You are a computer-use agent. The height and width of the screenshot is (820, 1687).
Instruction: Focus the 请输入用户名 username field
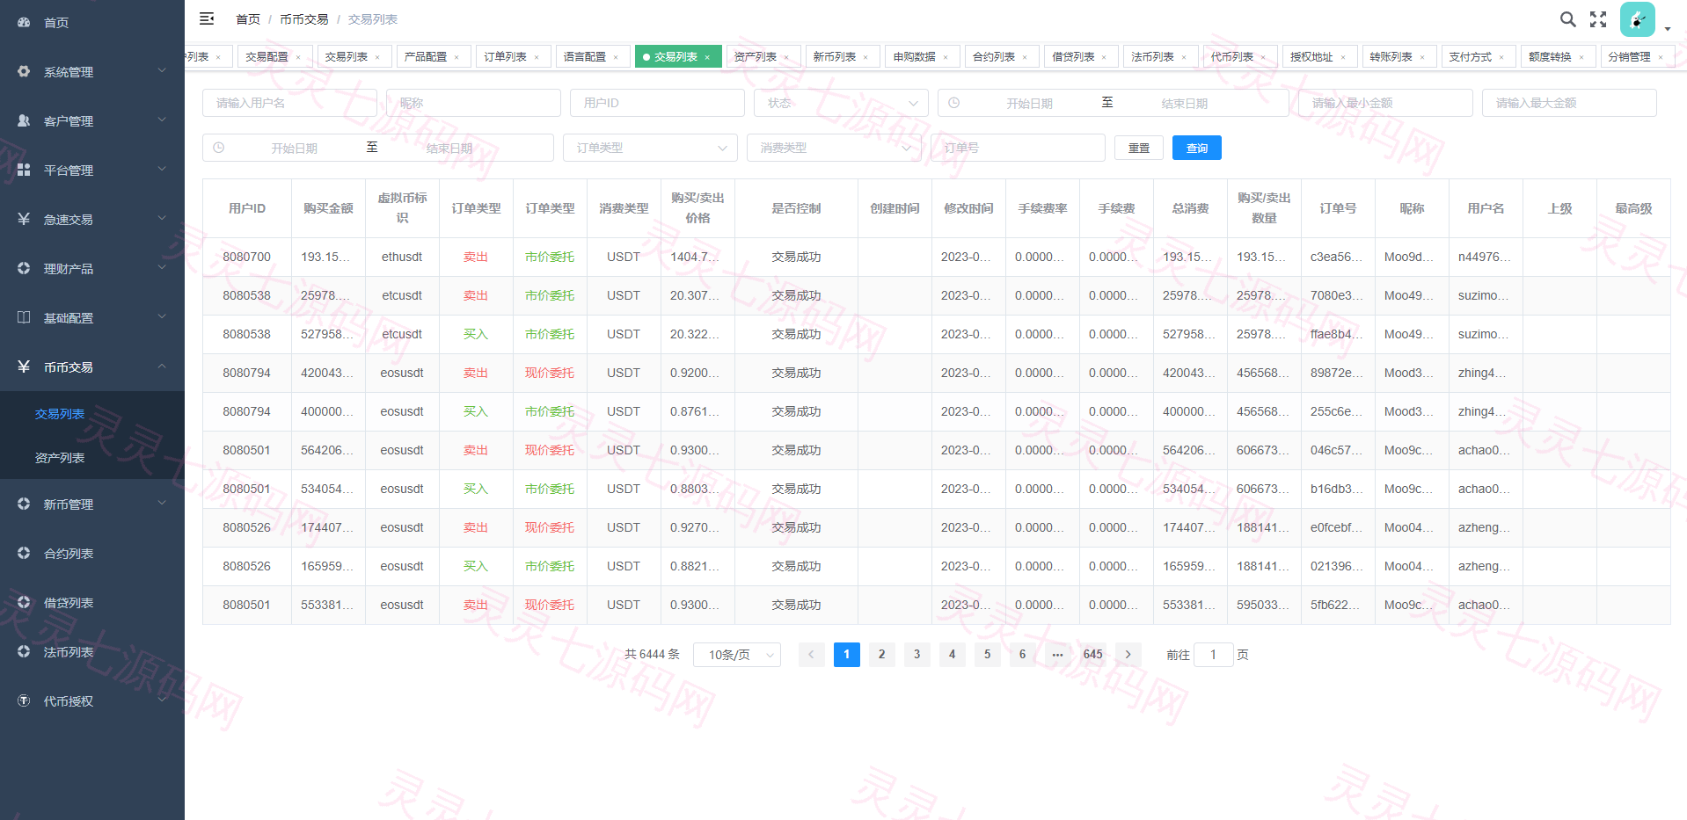[289, 103]
